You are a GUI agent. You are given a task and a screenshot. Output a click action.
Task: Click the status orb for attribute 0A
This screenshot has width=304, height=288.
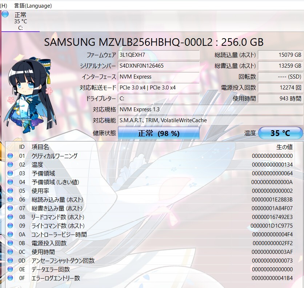[x=10, y=234]
